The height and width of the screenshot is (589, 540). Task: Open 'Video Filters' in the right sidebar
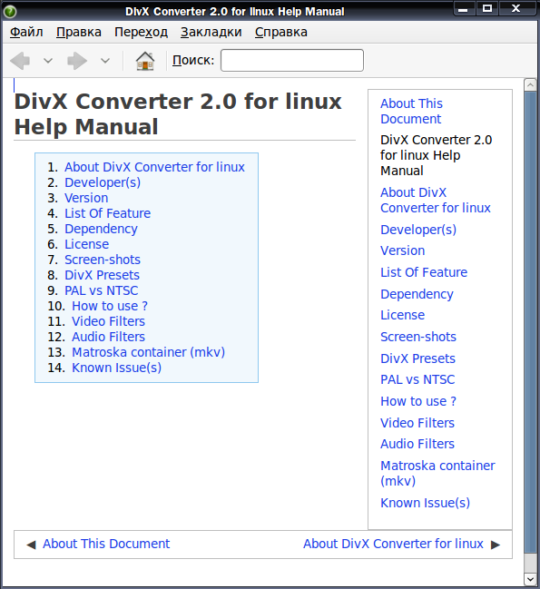point(417,423)
